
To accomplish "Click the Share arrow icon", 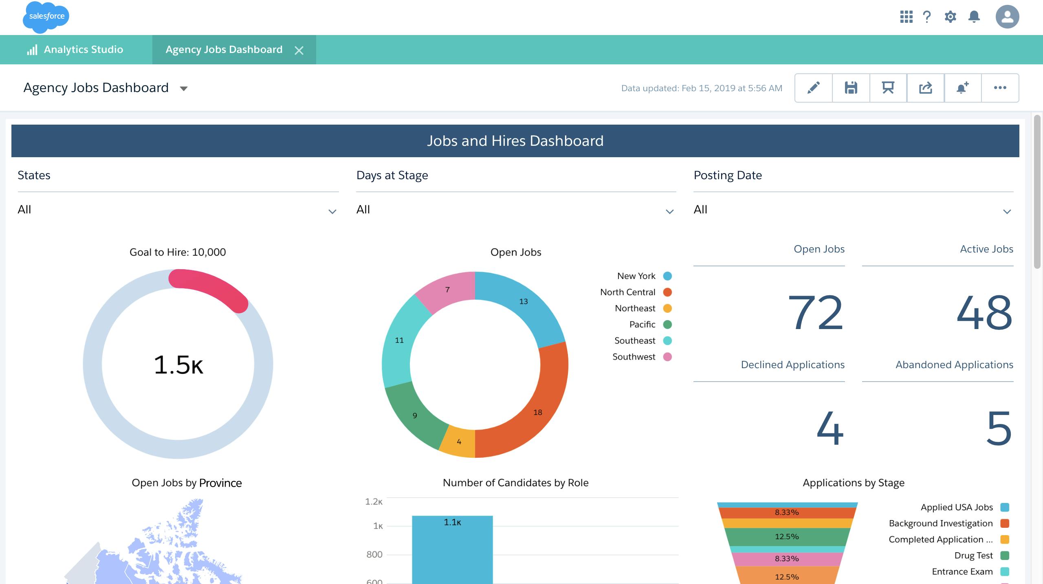I will pos(925,88).
